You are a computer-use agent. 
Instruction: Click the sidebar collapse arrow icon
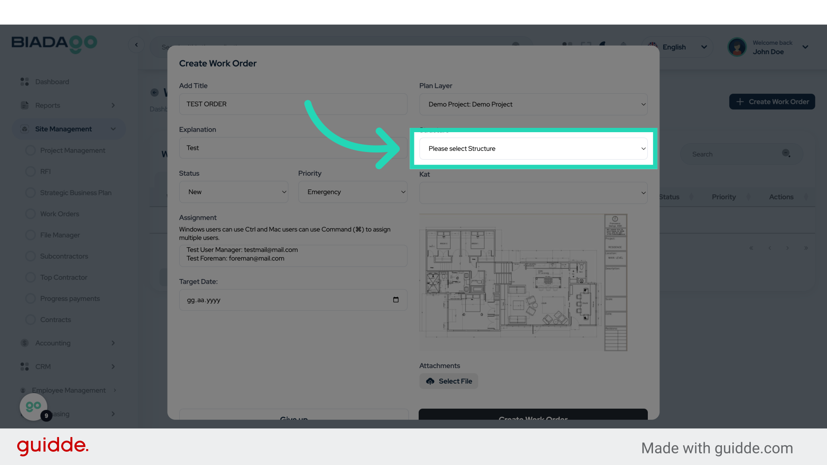point(137,45)
